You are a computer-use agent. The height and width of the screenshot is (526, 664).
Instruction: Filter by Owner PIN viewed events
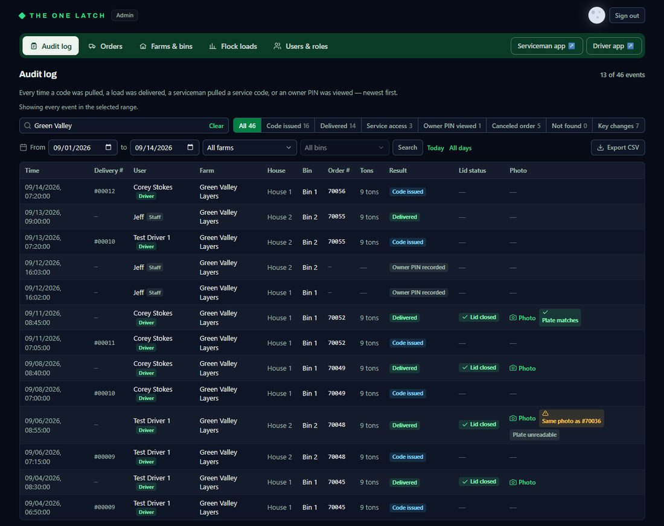[452, 126]
